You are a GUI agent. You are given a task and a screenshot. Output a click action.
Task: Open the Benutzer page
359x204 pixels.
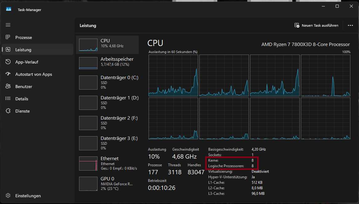(37, 87)
